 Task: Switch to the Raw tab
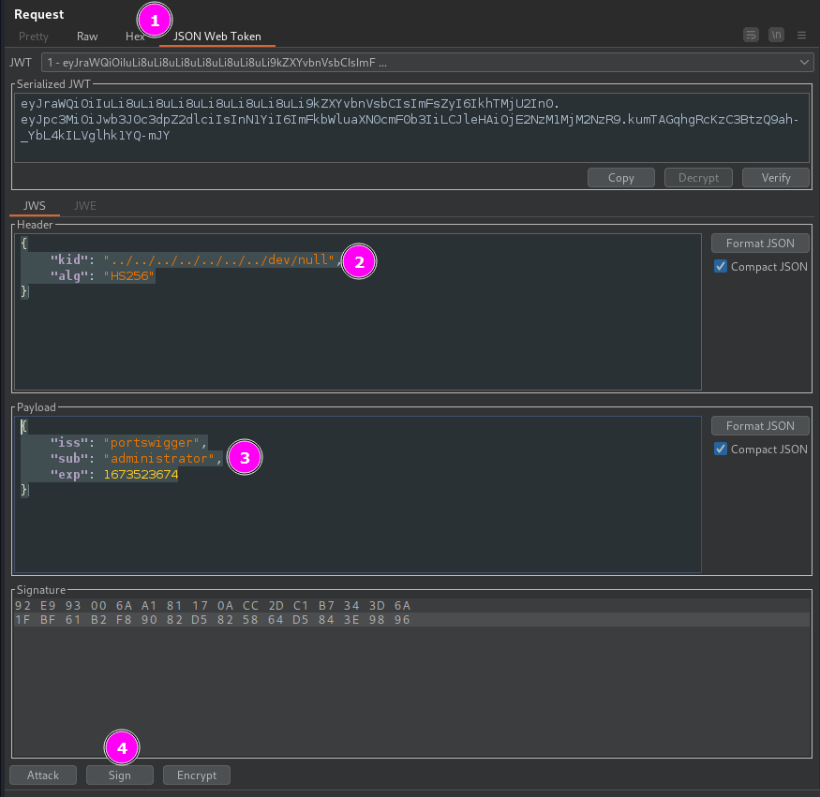(87, 37)
